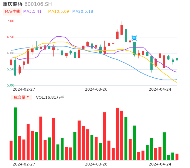190x168 pixels.
Task: Click the stock code 600106.SH
Action: pyautogui.click(x=38, y=4)
